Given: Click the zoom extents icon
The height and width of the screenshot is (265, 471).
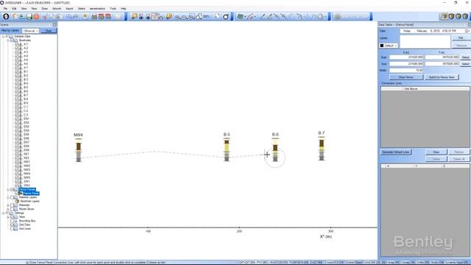Looking at the screenshot, I should pyautogui.click(x=217, y=16).
